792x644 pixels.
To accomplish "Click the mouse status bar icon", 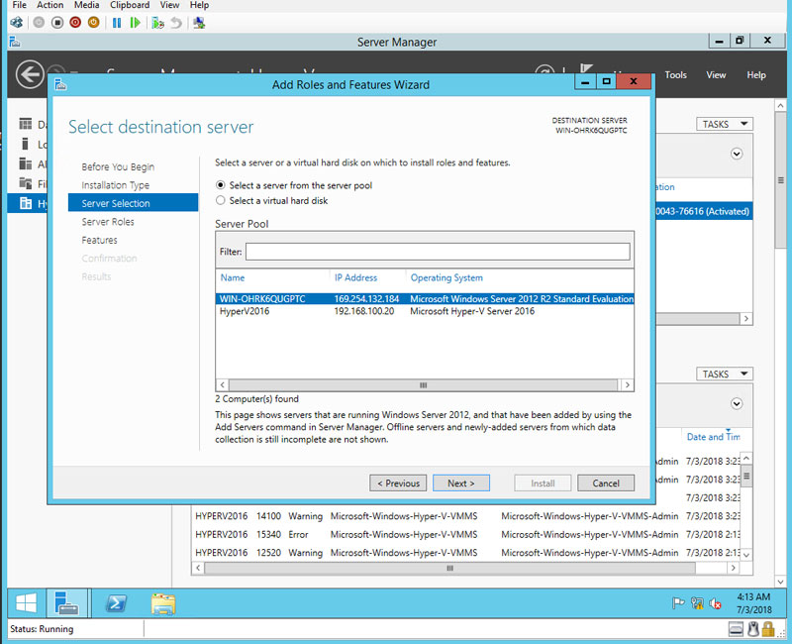I will pyautogui.click(x=753, y=629).
